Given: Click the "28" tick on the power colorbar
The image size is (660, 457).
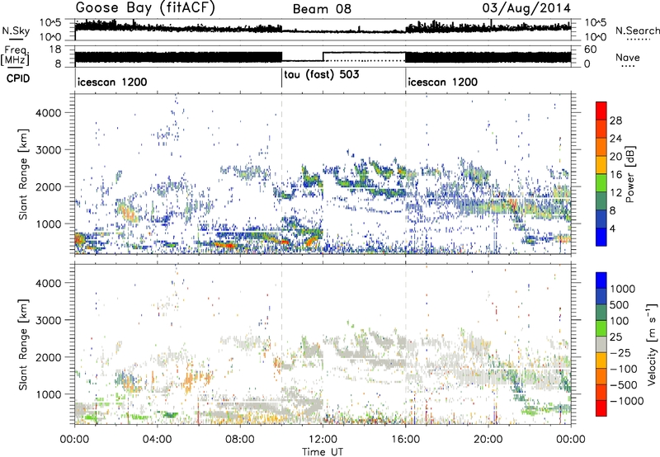Looking at the screenshot, I should [615, 120].
